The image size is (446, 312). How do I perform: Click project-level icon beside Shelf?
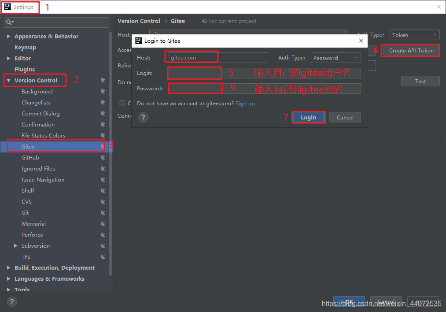click(103, 191)
